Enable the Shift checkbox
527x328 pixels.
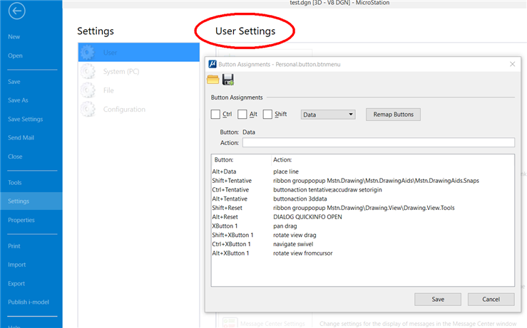tap(267, 115)
